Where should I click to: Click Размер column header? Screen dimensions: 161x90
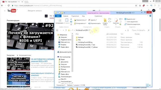pos(137,34)
